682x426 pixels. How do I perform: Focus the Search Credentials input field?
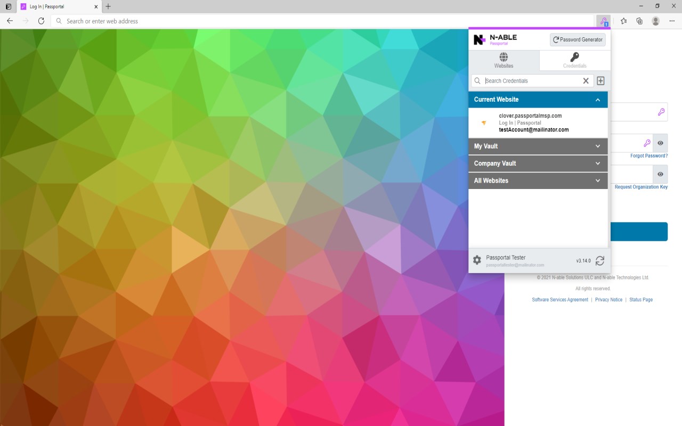pyautogui.click(x=531, y=81)
